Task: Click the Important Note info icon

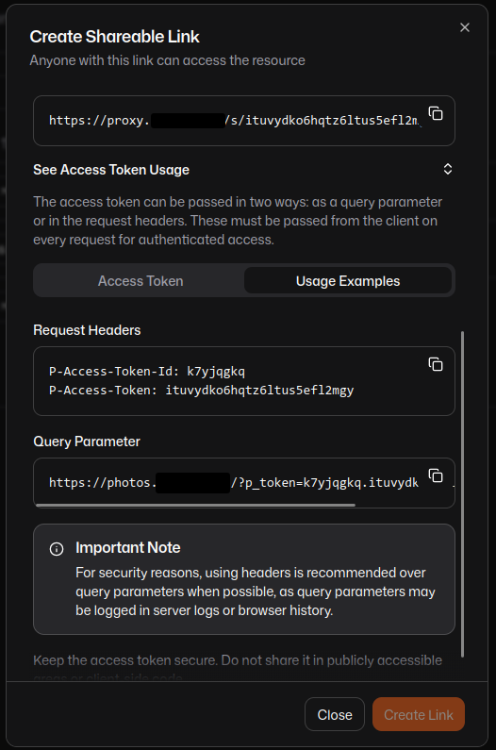Action: pos(57,549)
